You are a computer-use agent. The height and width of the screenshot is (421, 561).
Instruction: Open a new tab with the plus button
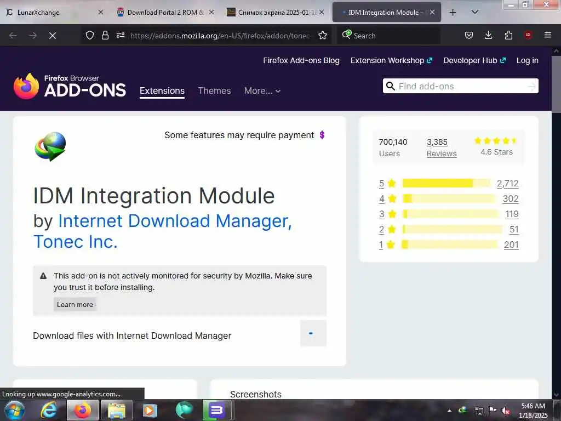tap(453, 13)
